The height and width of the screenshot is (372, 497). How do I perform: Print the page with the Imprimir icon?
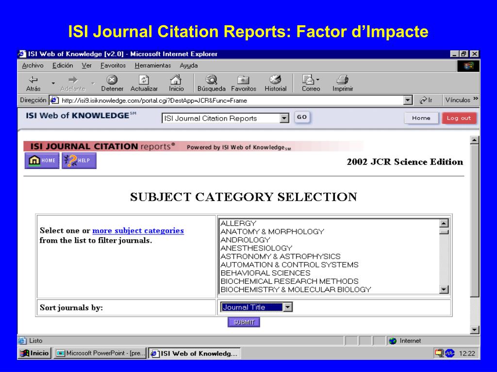[342, 79]
